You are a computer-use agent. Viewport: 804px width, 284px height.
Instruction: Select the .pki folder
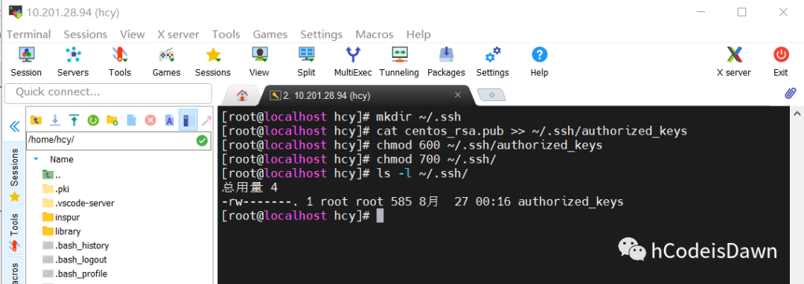tap(55, 189)
